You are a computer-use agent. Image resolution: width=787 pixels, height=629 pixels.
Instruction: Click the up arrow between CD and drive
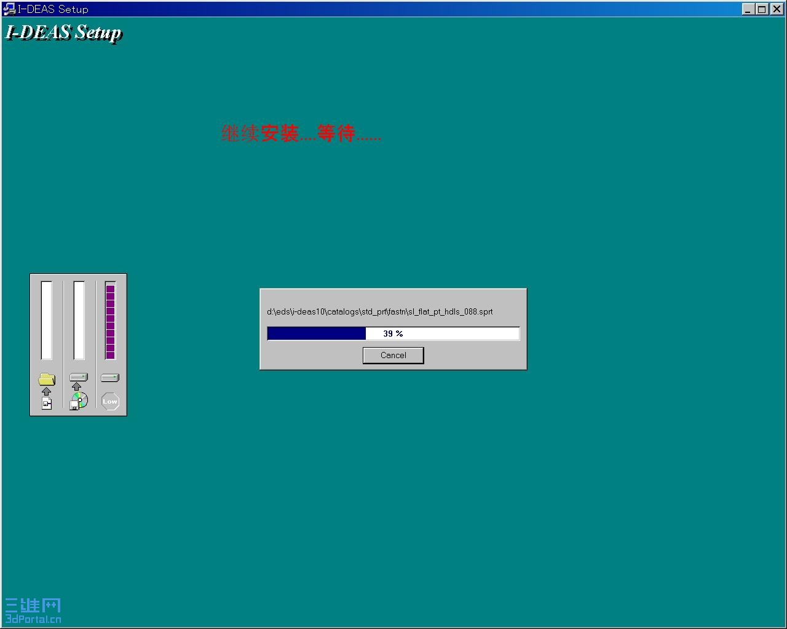coord(76,386)
